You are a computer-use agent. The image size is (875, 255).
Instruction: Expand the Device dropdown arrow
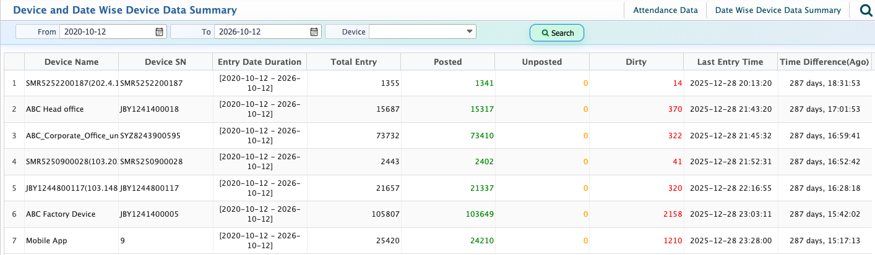470,31
